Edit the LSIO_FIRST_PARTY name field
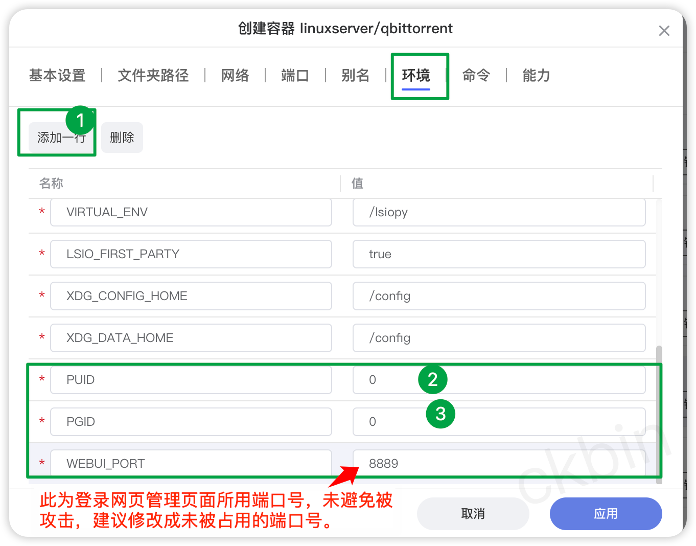 (191, 254)
